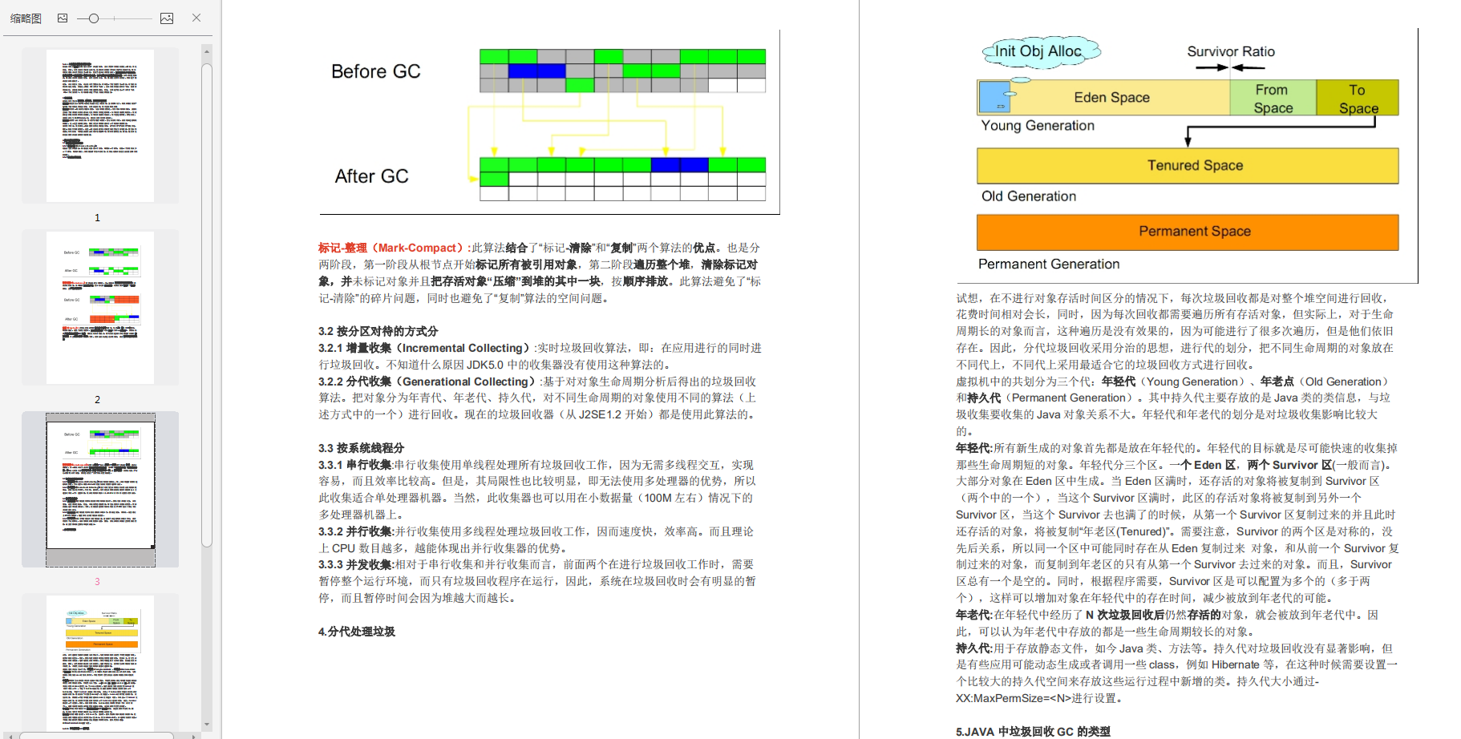Close the 缩略图 thumbnail panel
This screenshot has height=739, width=1461.
point(196,18)
